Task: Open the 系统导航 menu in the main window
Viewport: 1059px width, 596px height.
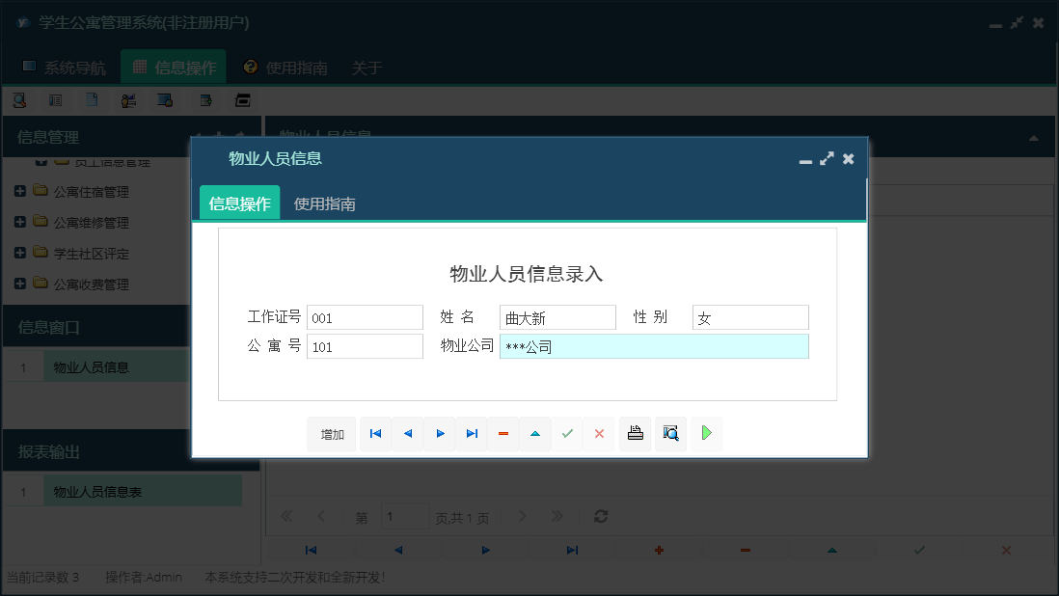Action: (68, 68)
